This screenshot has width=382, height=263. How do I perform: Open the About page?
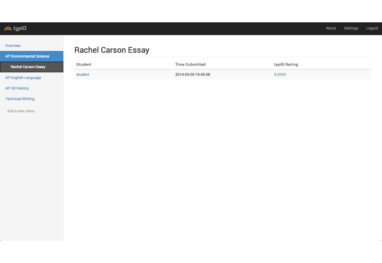point(331,28)
